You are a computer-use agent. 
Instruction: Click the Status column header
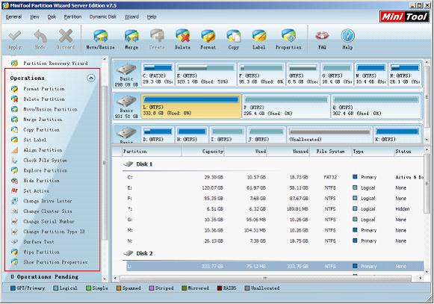pyautogui.click(x=409, y=152)
